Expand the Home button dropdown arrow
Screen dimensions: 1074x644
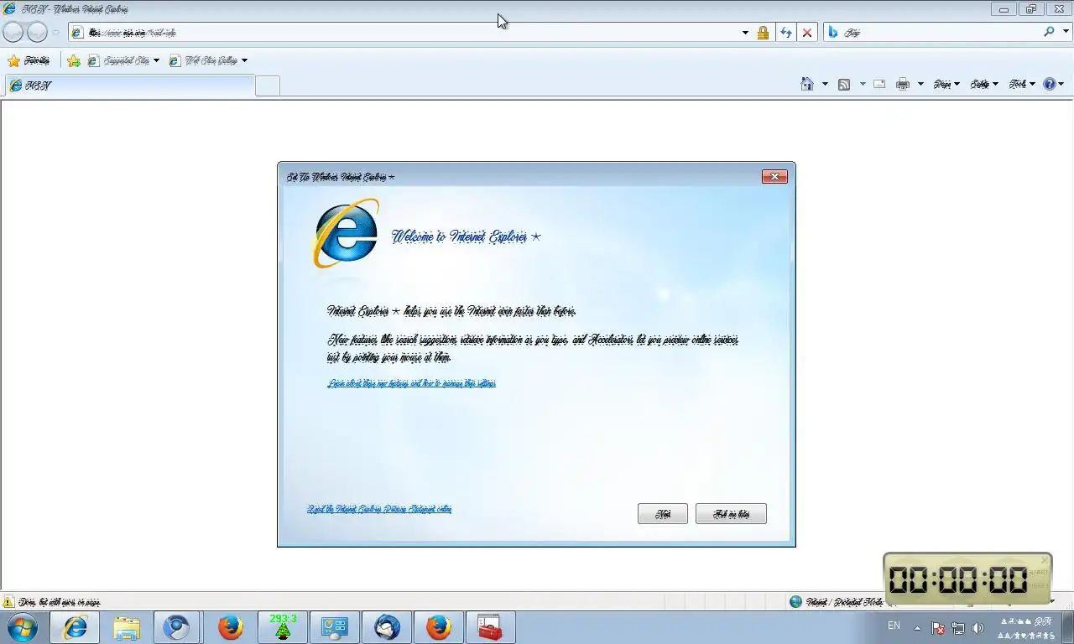point(825,84)
